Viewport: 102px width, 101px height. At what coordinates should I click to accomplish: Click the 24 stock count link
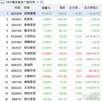tap(38, 2)
